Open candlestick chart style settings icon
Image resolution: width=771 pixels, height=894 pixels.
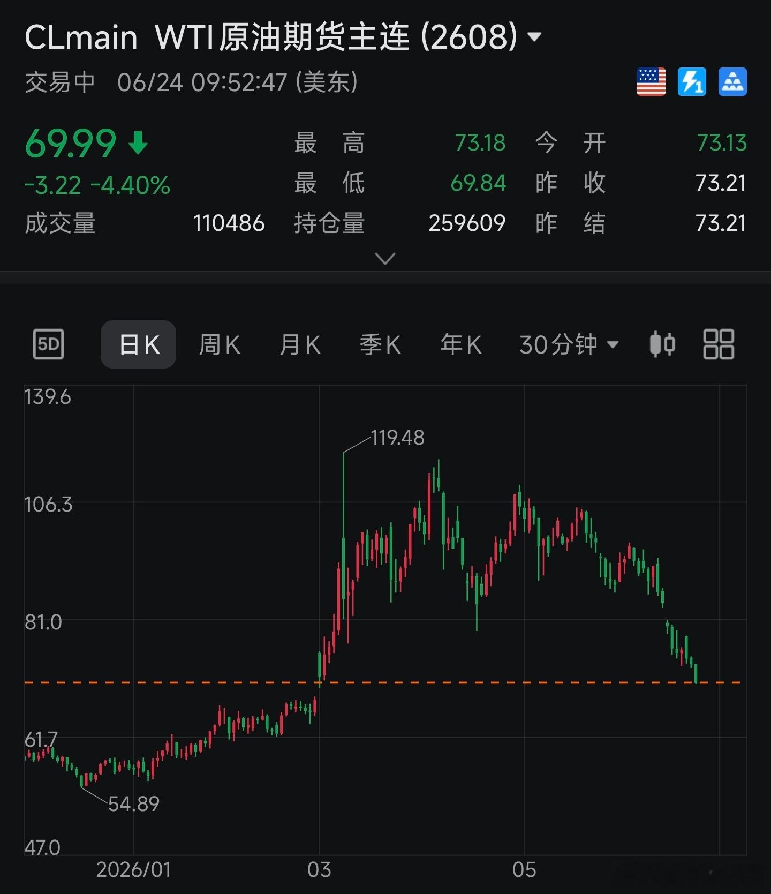tap(662, 344)
